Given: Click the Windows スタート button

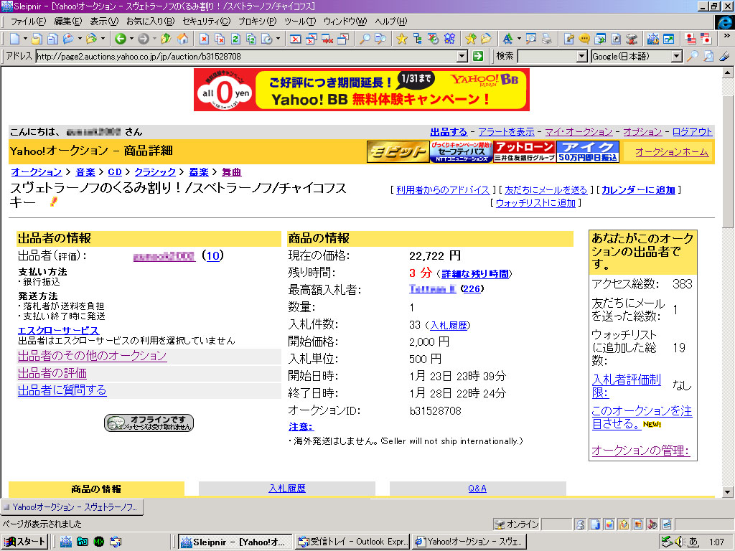Looking at the screenshot, I should [25, 542].
